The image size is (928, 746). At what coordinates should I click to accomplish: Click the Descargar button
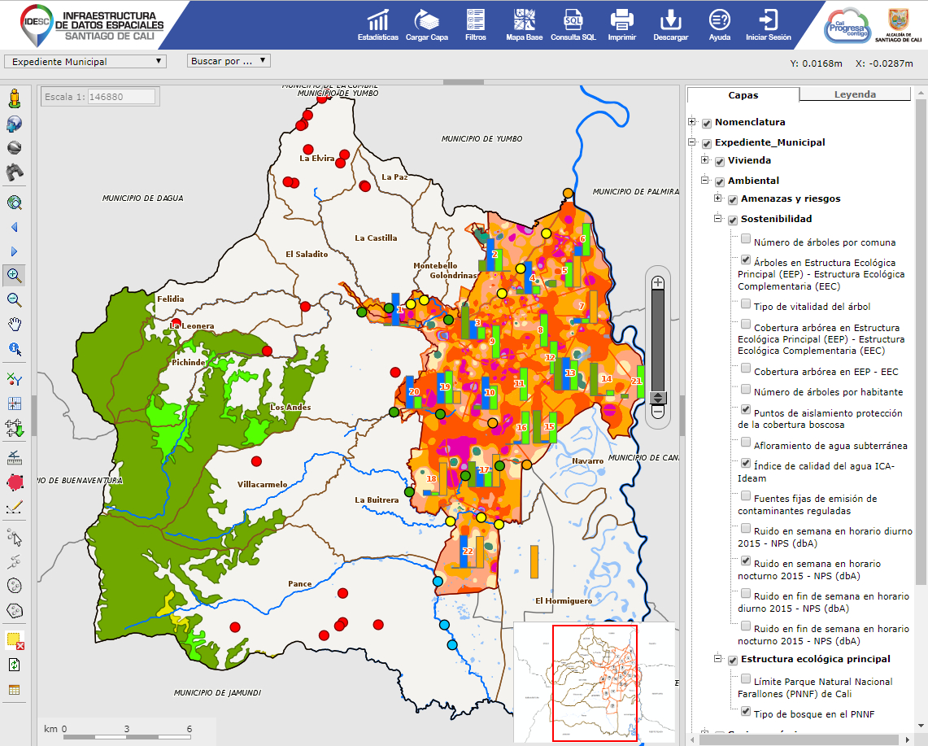click(670, 20)
